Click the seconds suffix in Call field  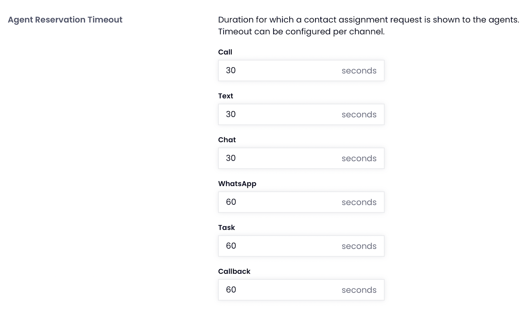pos(359,71)
